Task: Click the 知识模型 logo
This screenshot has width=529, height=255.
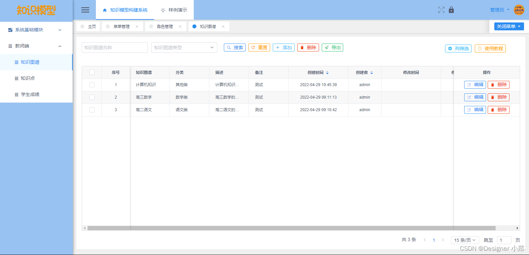Action: pyautogui.click(x=36, y=10)
